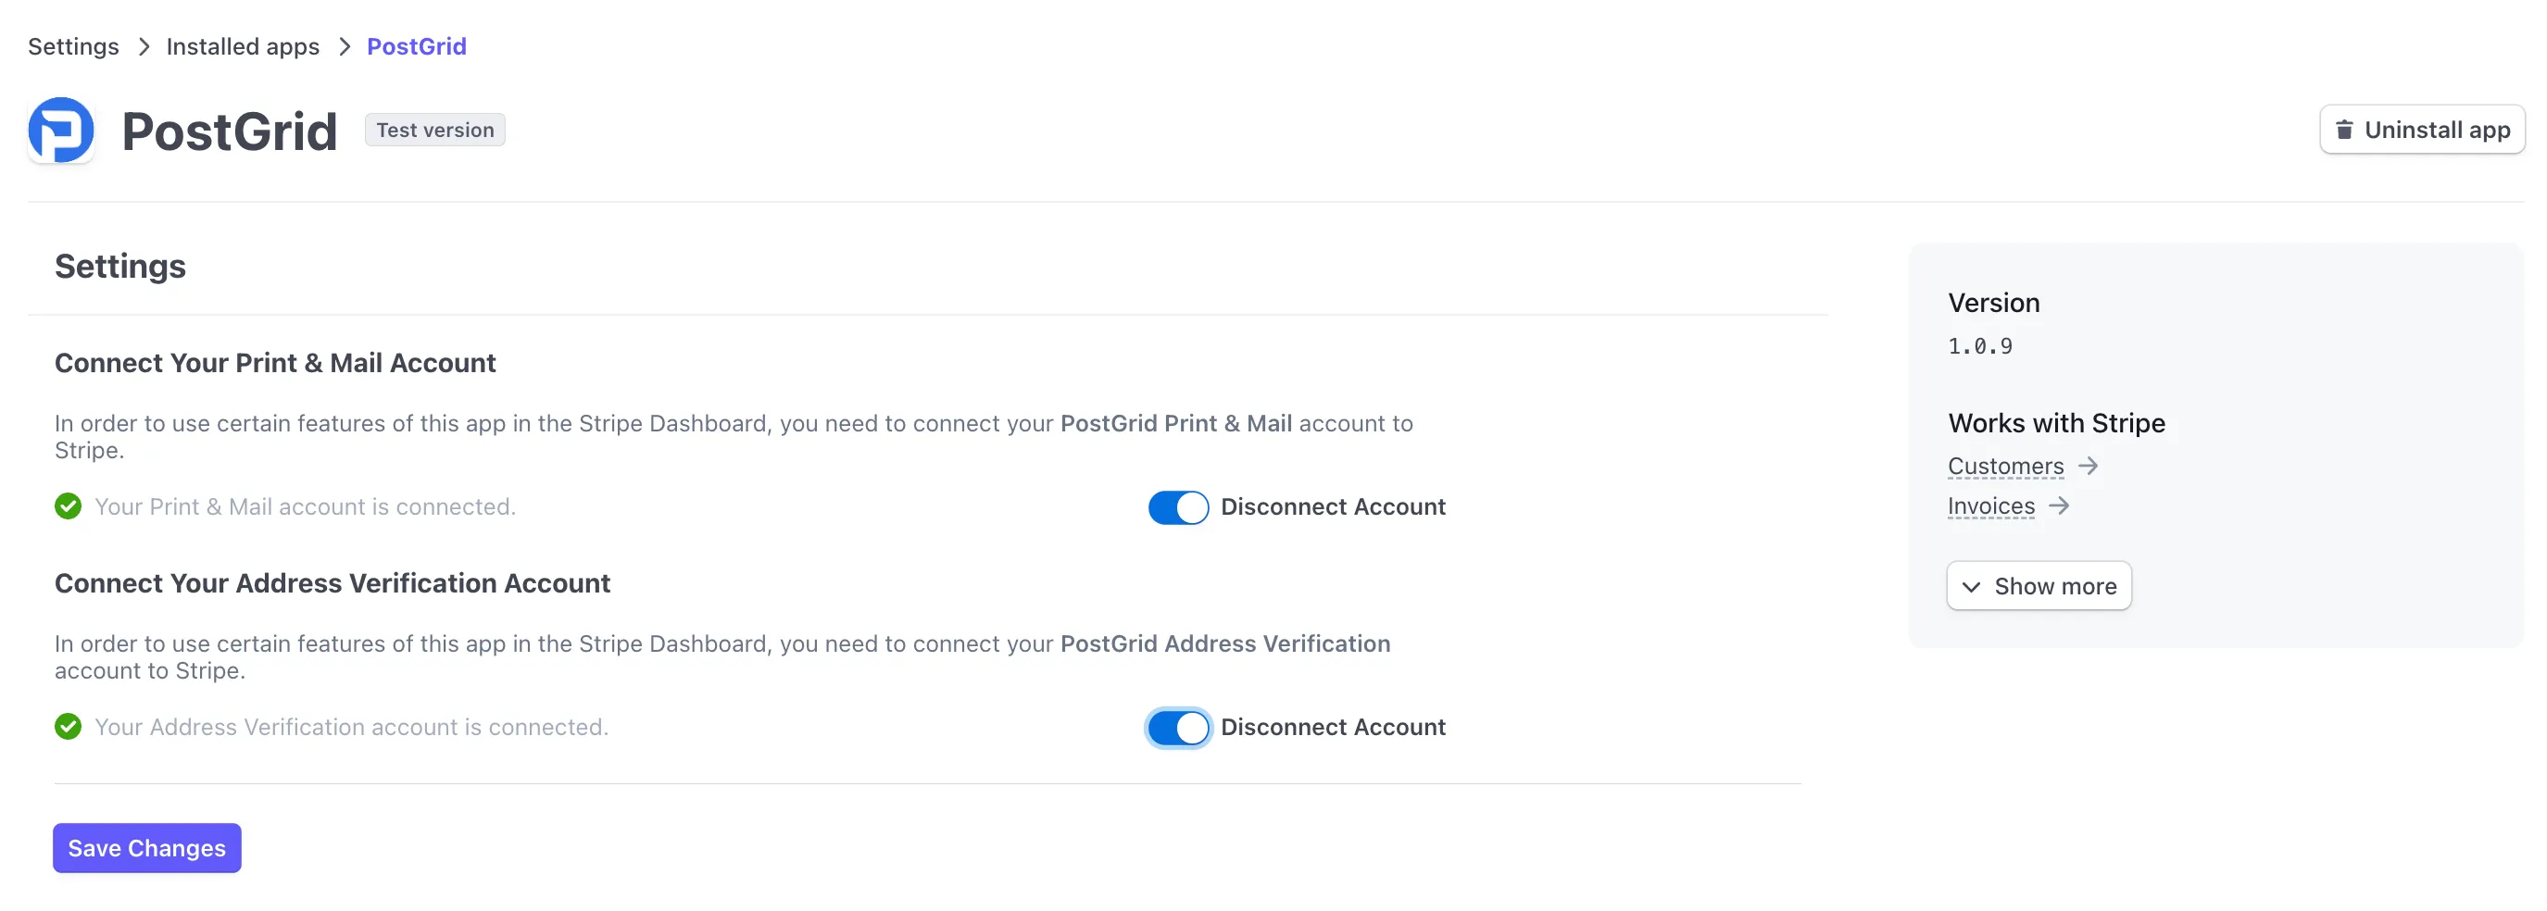Click the PostGrid app logo icon

[61, 129]
